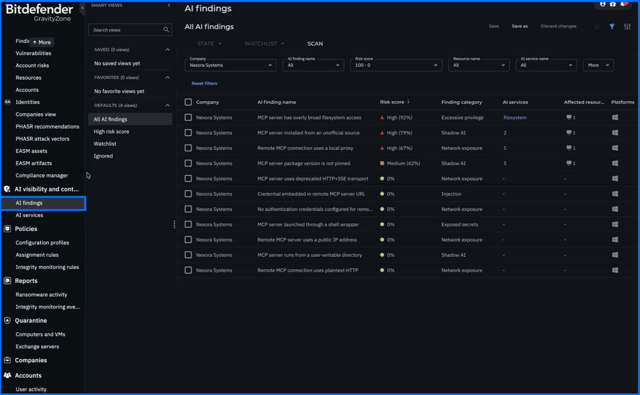The image size is (640, 395).
Task: Mark view as favorite with star icon
Action: (x=596, y=26)
